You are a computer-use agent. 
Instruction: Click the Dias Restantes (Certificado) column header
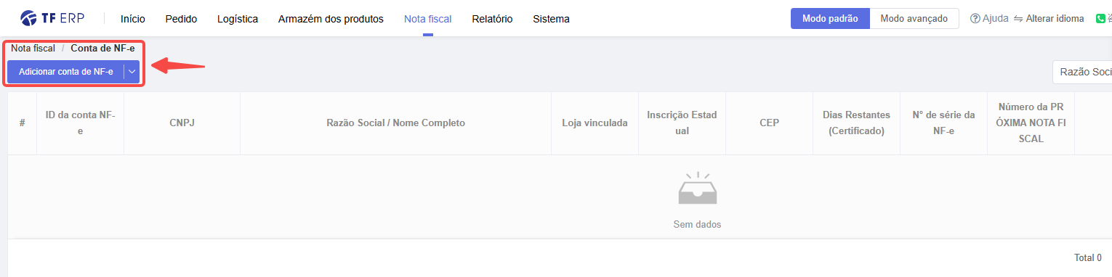856,123
